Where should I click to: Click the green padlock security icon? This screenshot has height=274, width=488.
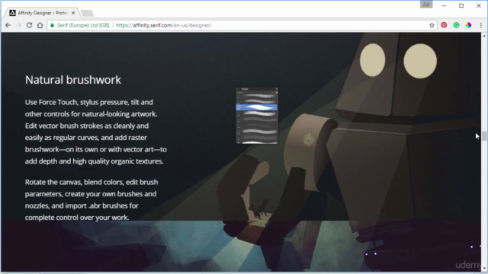52,25
